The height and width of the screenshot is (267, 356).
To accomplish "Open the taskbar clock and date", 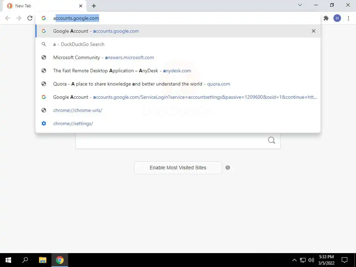I will point(326,260).
